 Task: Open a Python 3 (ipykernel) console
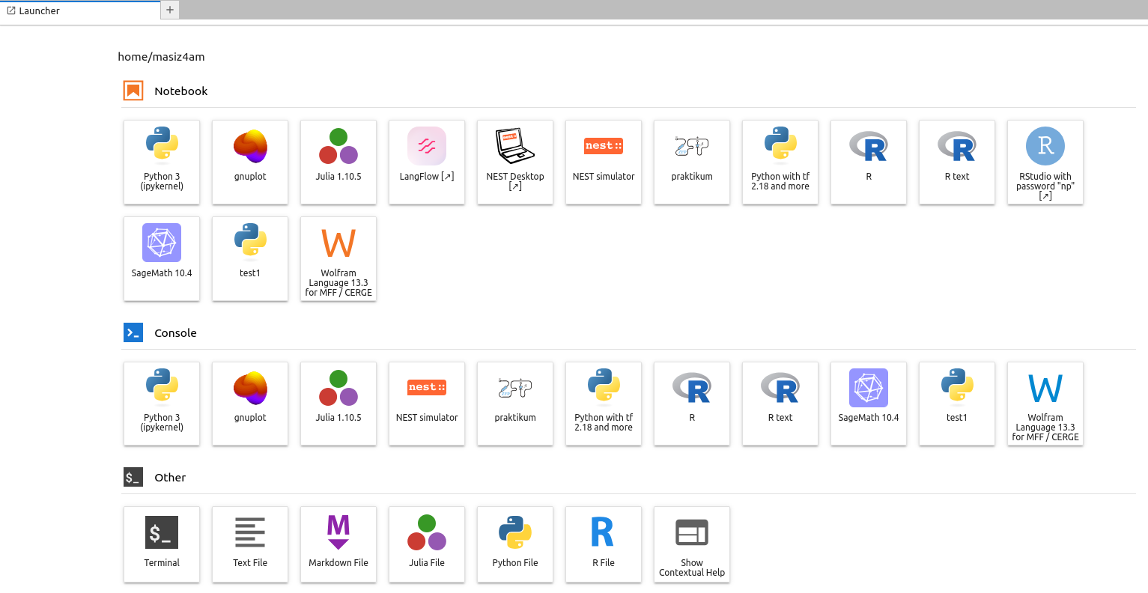162,404
